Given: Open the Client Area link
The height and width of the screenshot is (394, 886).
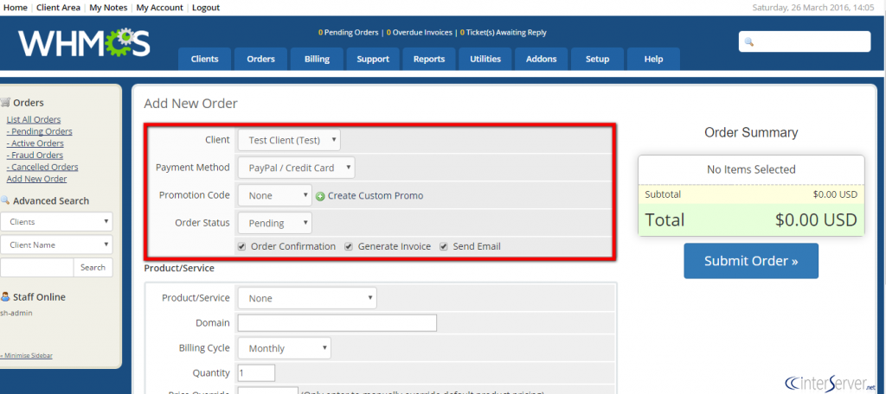Looking at the screenshot, I should [x=58, y=7].
